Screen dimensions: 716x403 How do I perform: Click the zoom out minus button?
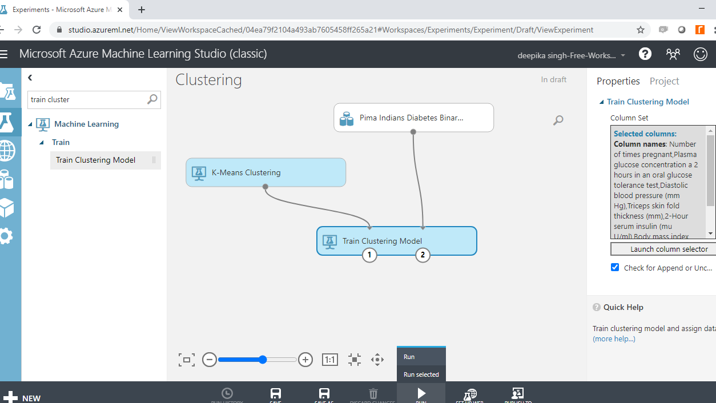210,360
